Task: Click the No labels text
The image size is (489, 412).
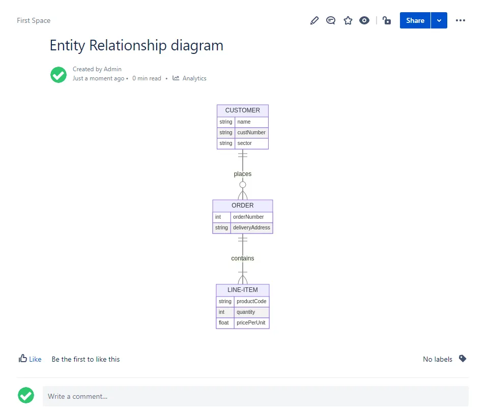Action: pos(437,359)
